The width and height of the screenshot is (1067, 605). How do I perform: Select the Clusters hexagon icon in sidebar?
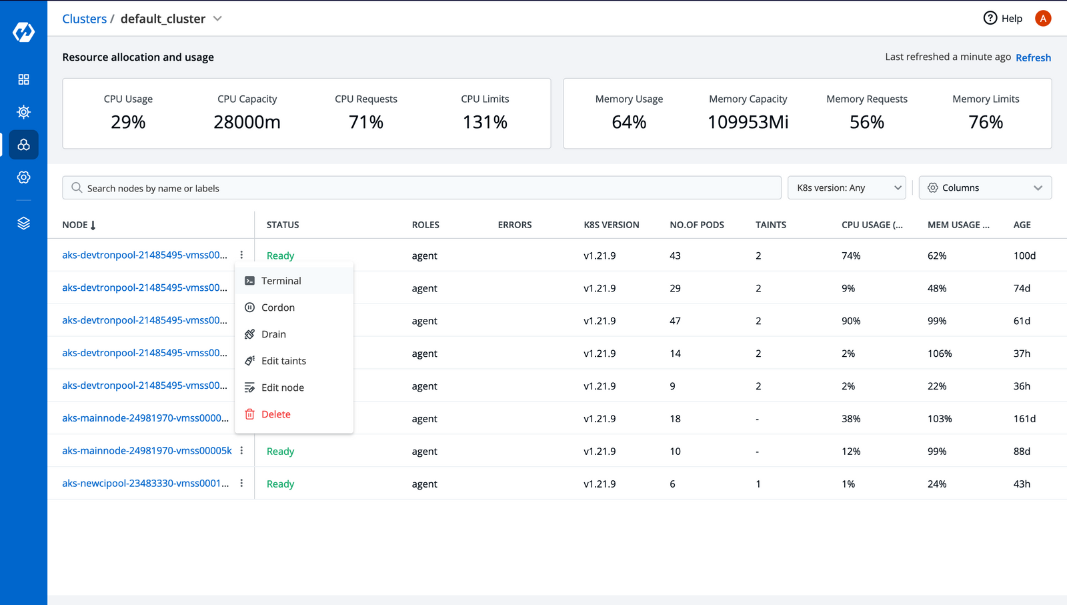(x=23, y=145)
